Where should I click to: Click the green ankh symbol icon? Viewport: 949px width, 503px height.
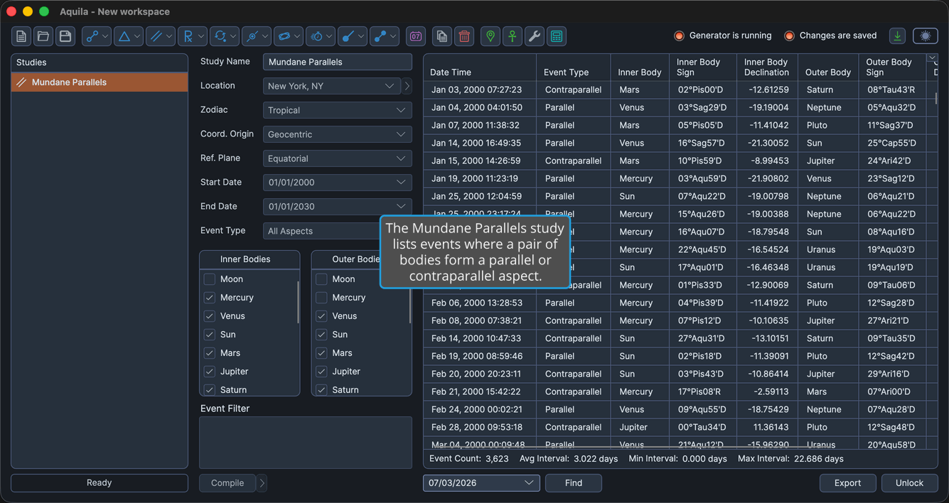(513, 36)
